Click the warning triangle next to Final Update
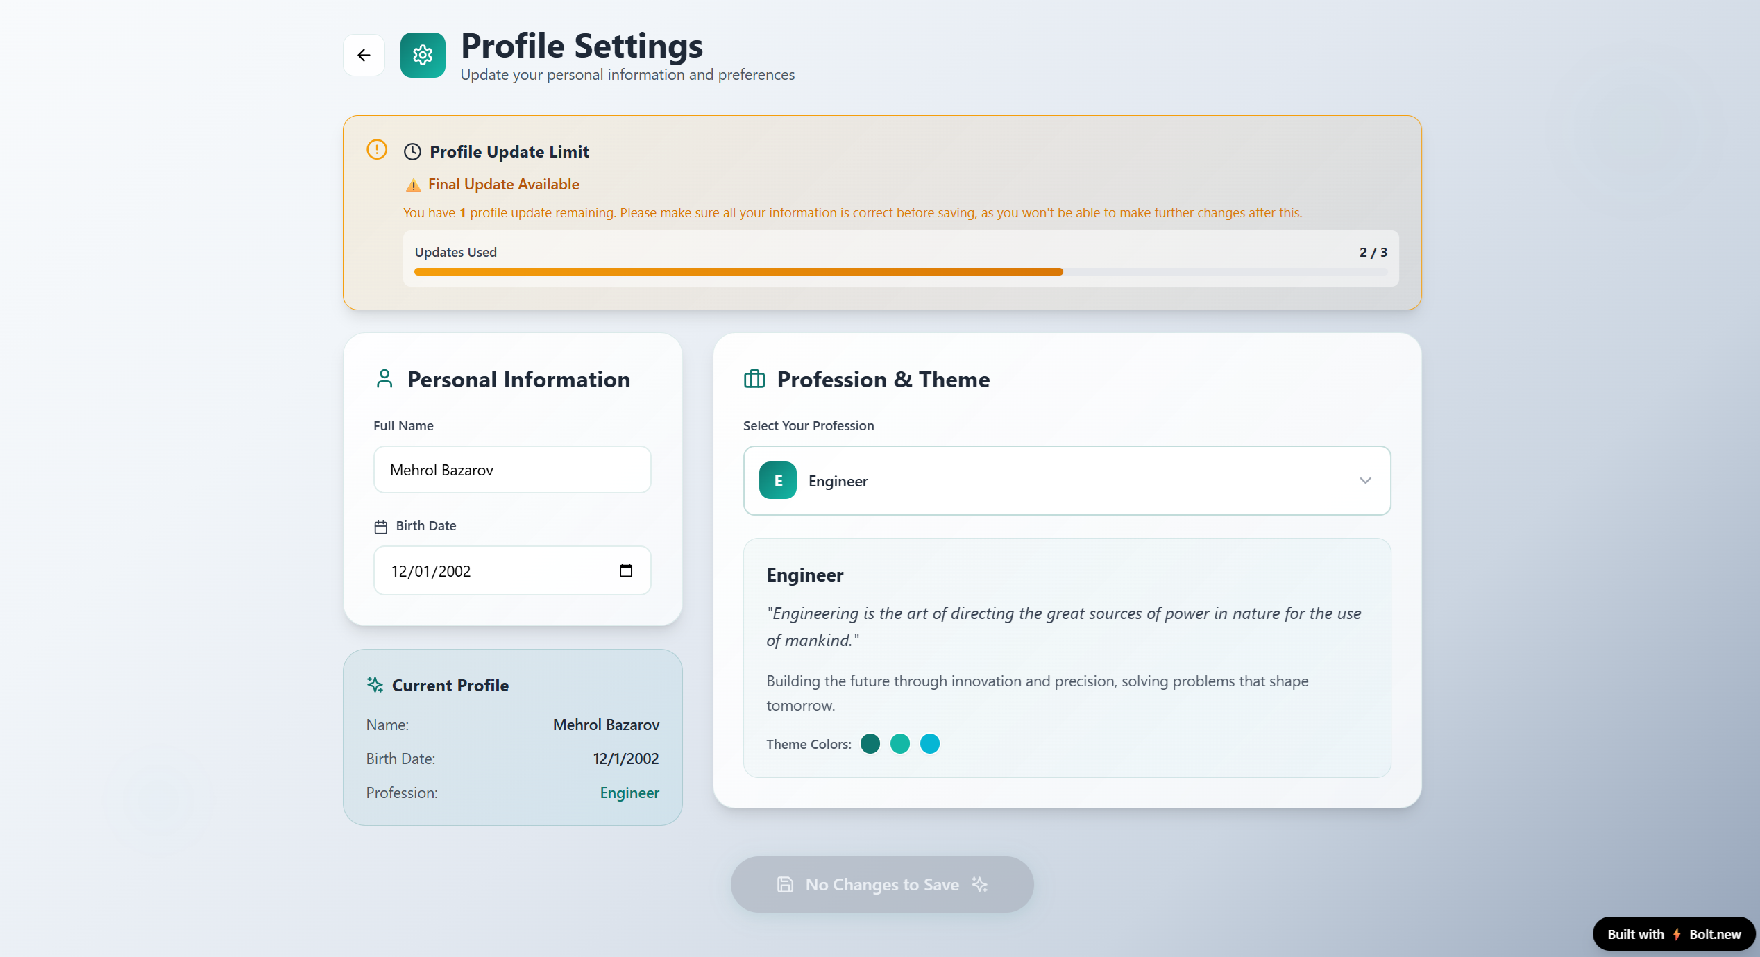The image size is (1760, 957). coord(413,185)
